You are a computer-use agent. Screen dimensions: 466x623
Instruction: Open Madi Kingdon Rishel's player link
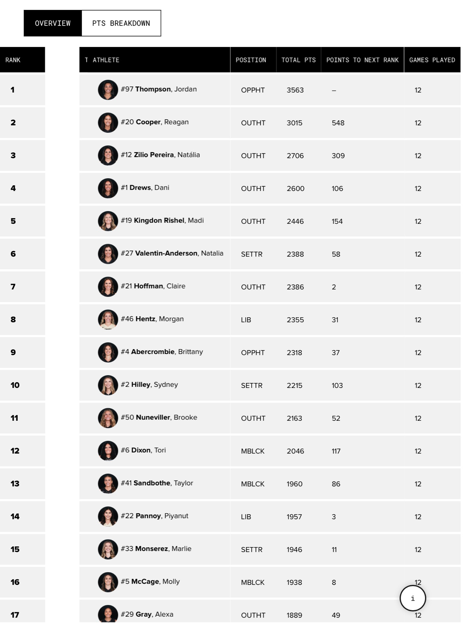(162, 221)
